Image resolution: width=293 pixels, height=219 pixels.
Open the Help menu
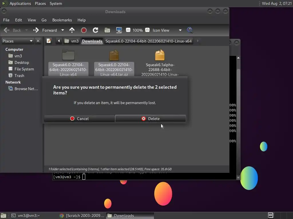(x=82, y=20)
